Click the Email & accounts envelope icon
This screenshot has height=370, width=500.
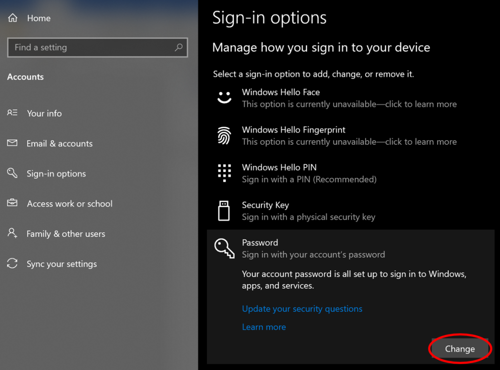click(x=12, y=143)
